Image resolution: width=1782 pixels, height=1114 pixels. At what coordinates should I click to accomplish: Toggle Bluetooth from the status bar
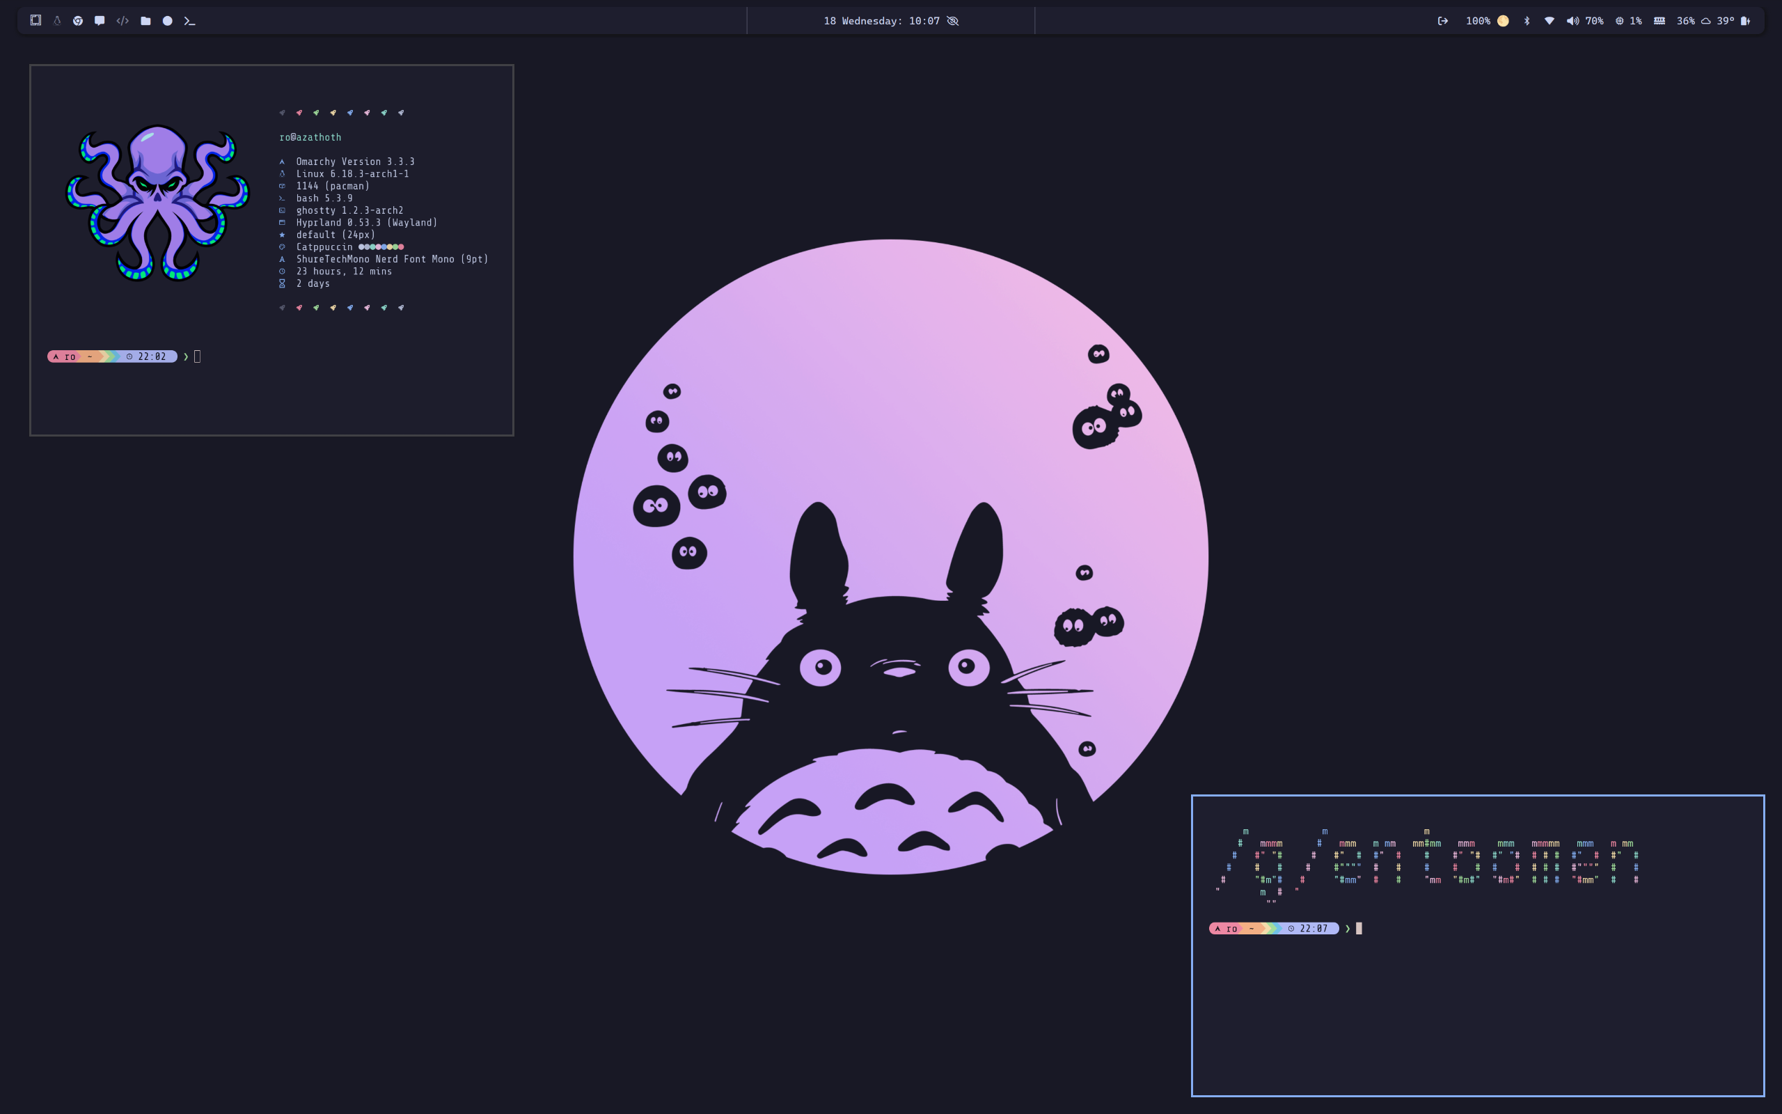[1527, 21]
